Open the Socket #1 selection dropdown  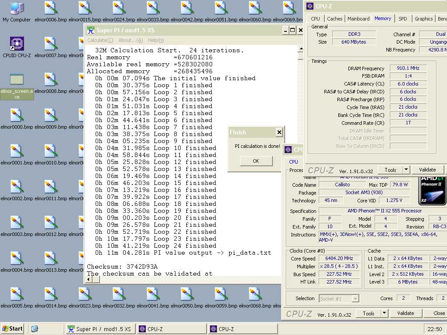click(x=339, y=298)
